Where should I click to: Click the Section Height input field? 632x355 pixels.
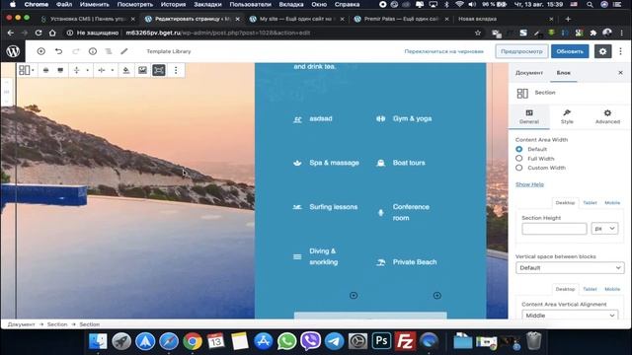(x=554, y=228)
